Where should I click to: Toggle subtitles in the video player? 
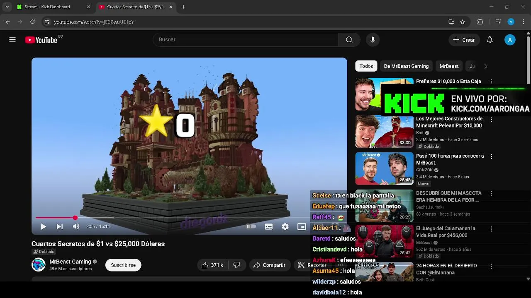pyautogui.click(x=269, y=226)
